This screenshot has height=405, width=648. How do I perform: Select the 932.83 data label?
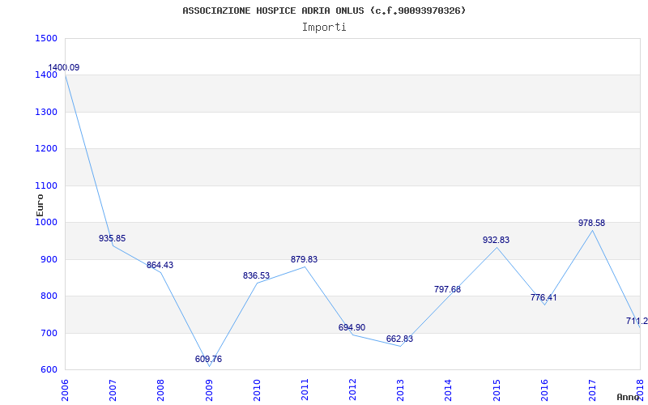496,240
